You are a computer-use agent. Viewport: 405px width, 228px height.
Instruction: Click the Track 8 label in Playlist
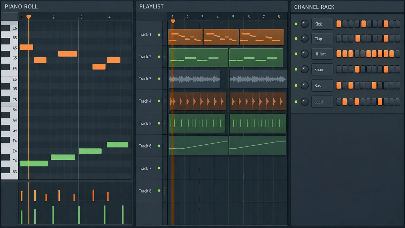[145, 191]
